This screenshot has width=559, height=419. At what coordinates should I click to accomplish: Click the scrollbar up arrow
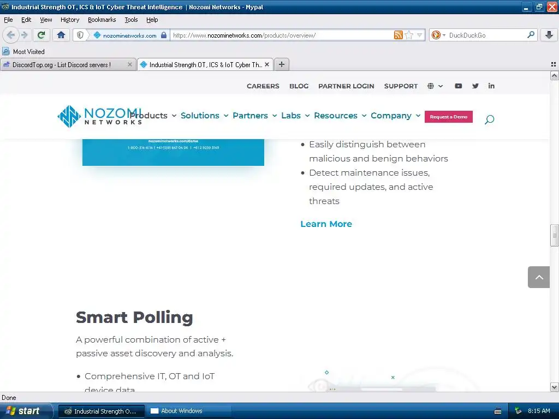coord(554,75)
